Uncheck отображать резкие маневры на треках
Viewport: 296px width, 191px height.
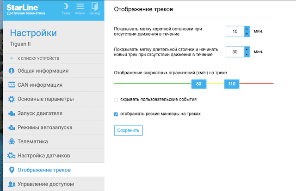click(x=116, y=114)
